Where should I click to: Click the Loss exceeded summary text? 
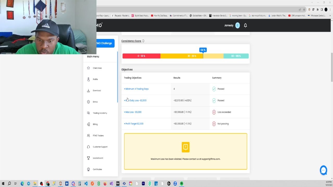pyautogui.click(x=224, y=112)
